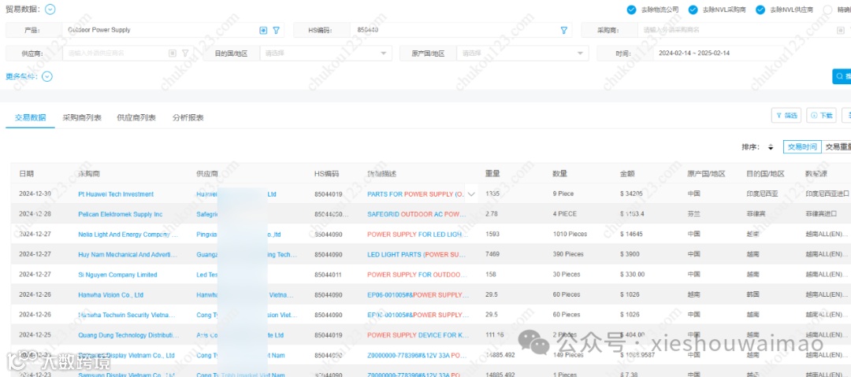Open buyer Pt Huawei Tech Investment
This screenshot has height=377, width=851.
pos(116,194)
